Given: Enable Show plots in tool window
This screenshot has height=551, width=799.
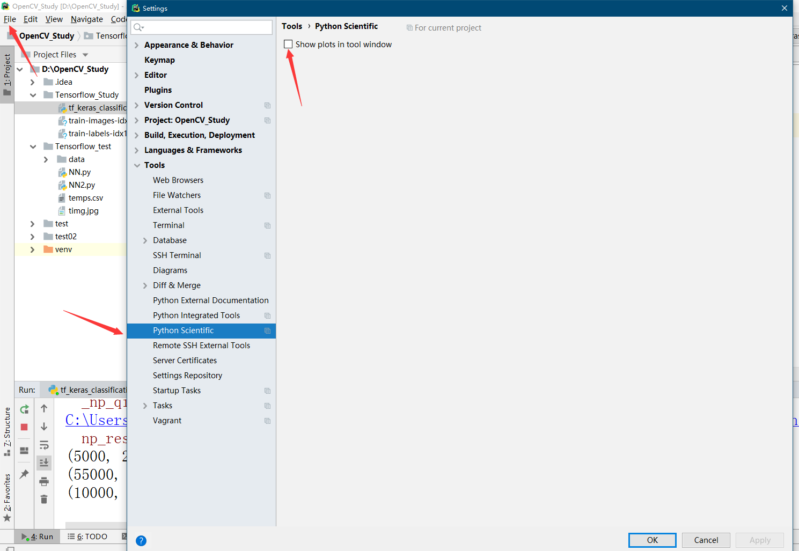Looking at the screenshot, I should (x=288, y=44).
